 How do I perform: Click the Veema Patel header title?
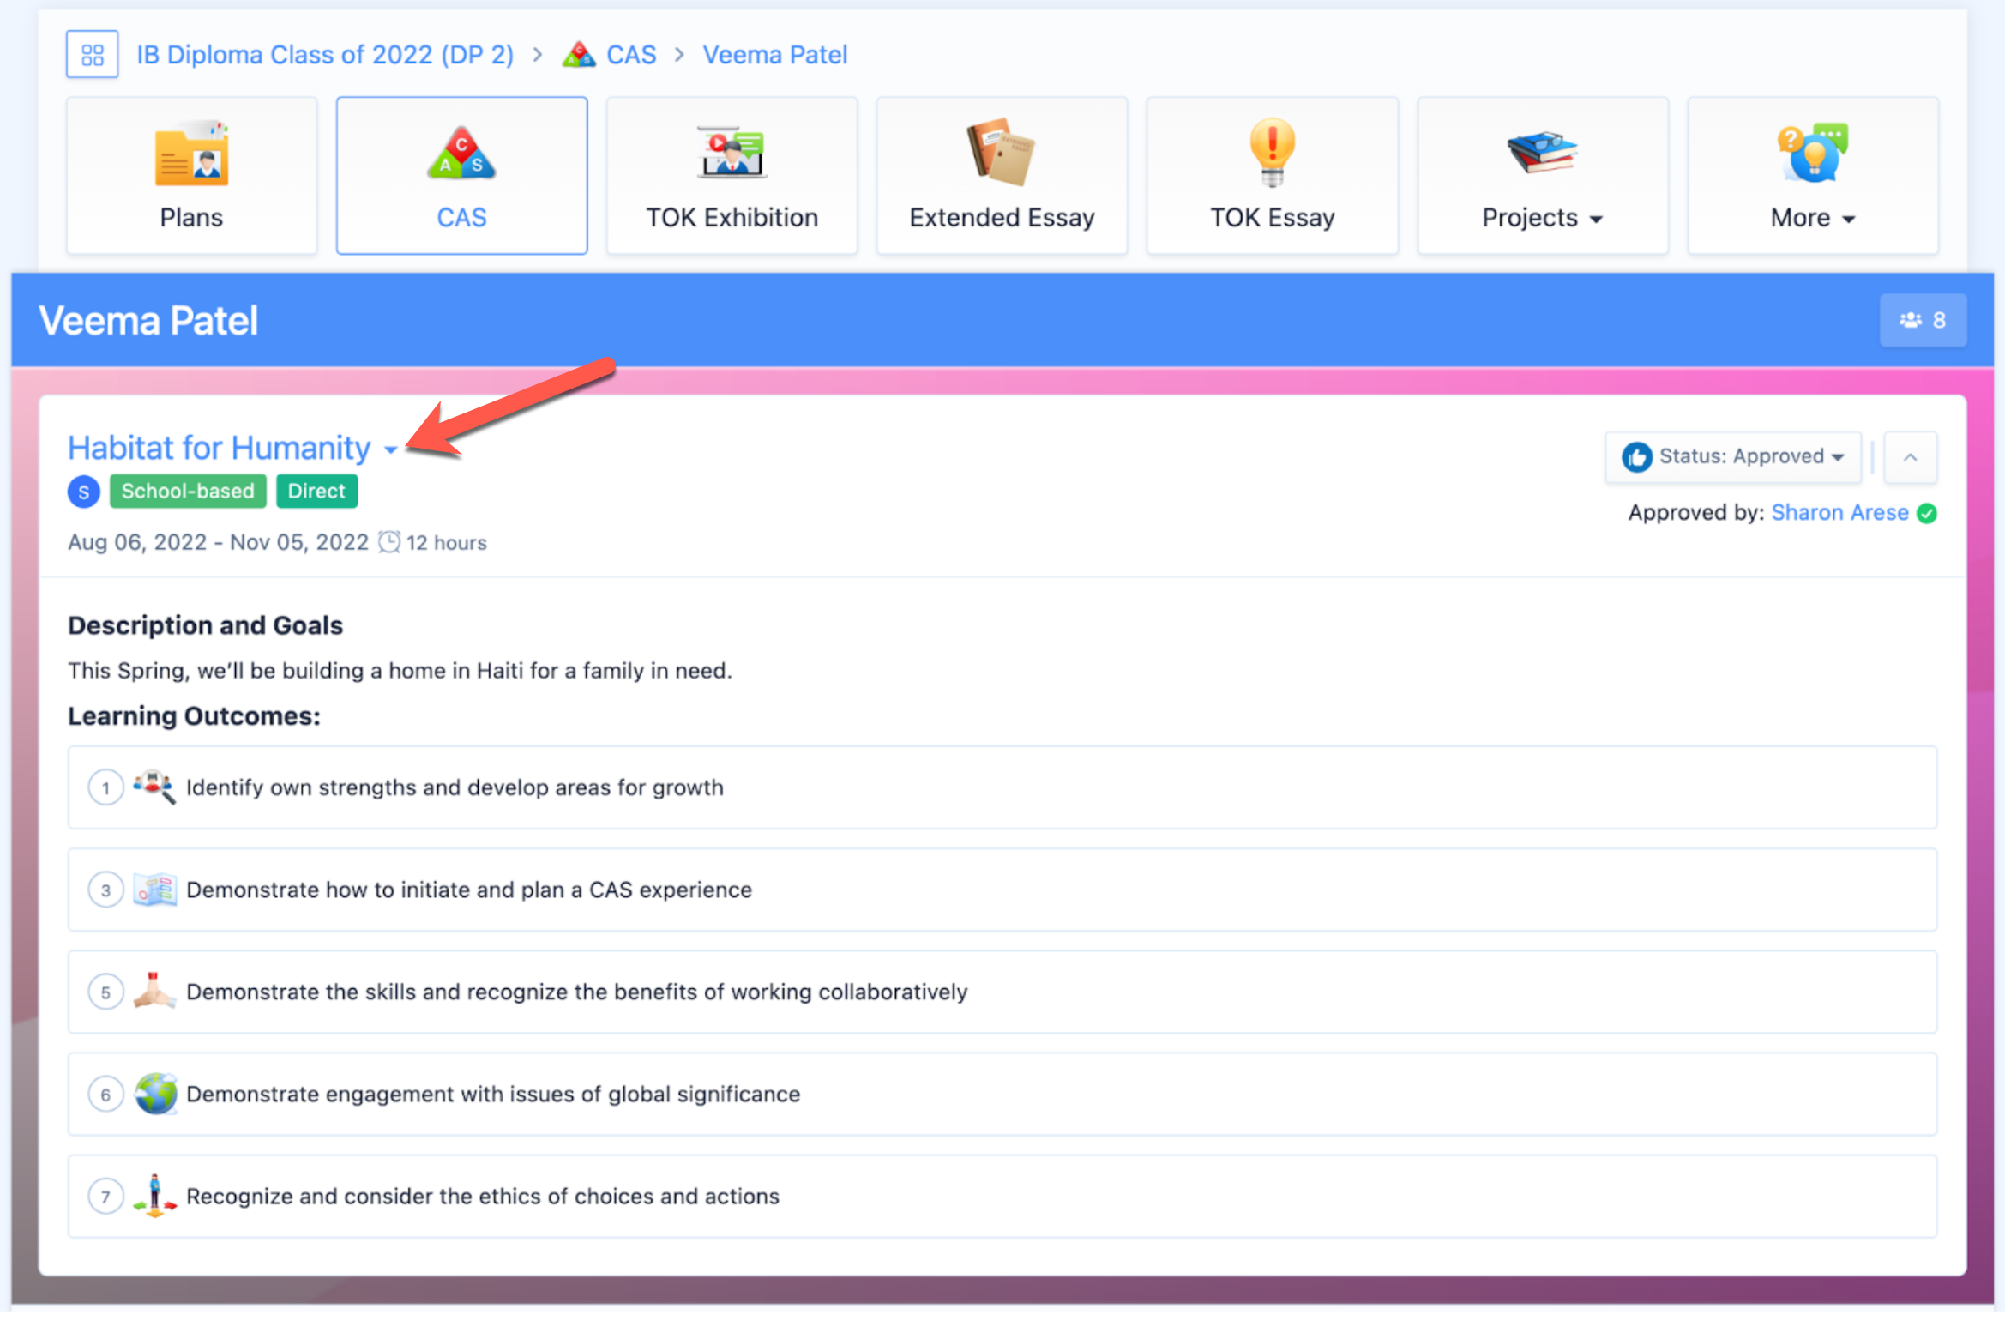point(148,321)
